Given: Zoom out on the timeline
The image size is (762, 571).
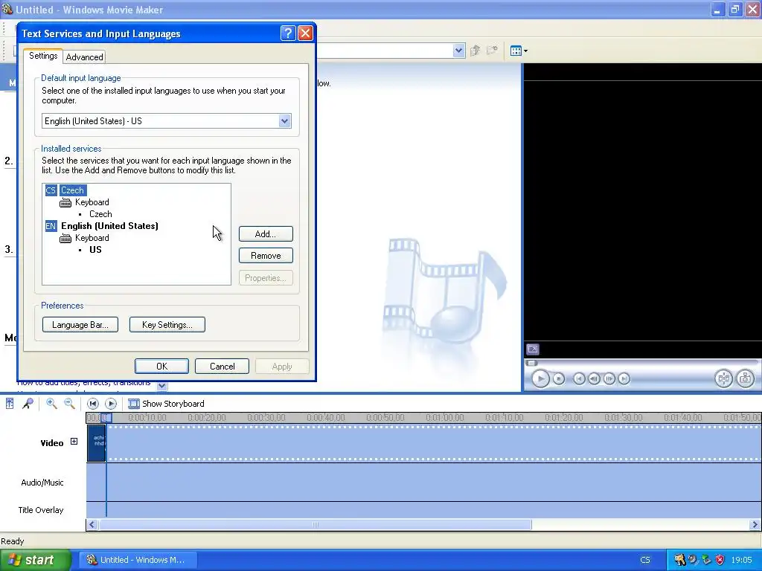Looking at the screenshot, I should tap(69, 404).
